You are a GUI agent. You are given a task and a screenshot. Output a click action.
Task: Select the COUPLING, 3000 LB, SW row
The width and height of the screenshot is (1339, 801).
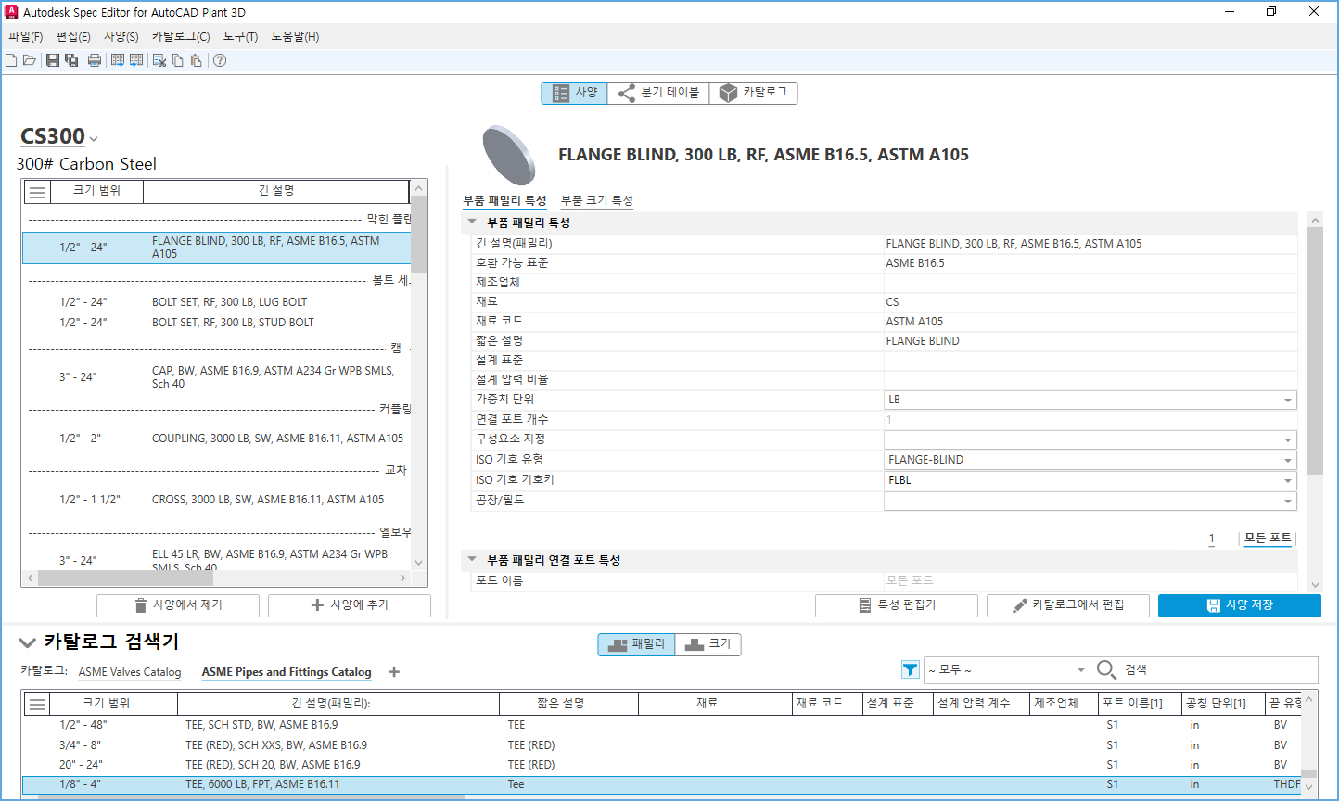(216, 439)
